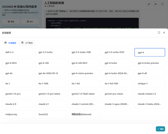Viewport: 168px width, 134px height.
Task: Select the gemini-1.5-pro-latest model
Action: (x=50, y=94)
